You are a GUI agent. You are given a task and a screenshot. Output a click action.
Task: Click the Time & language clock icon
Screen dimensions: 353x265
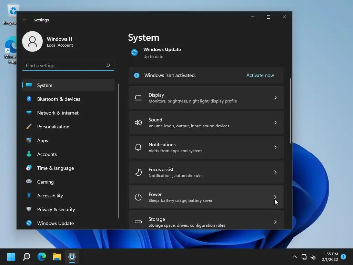pyautogui.click(x=29, y=168)
